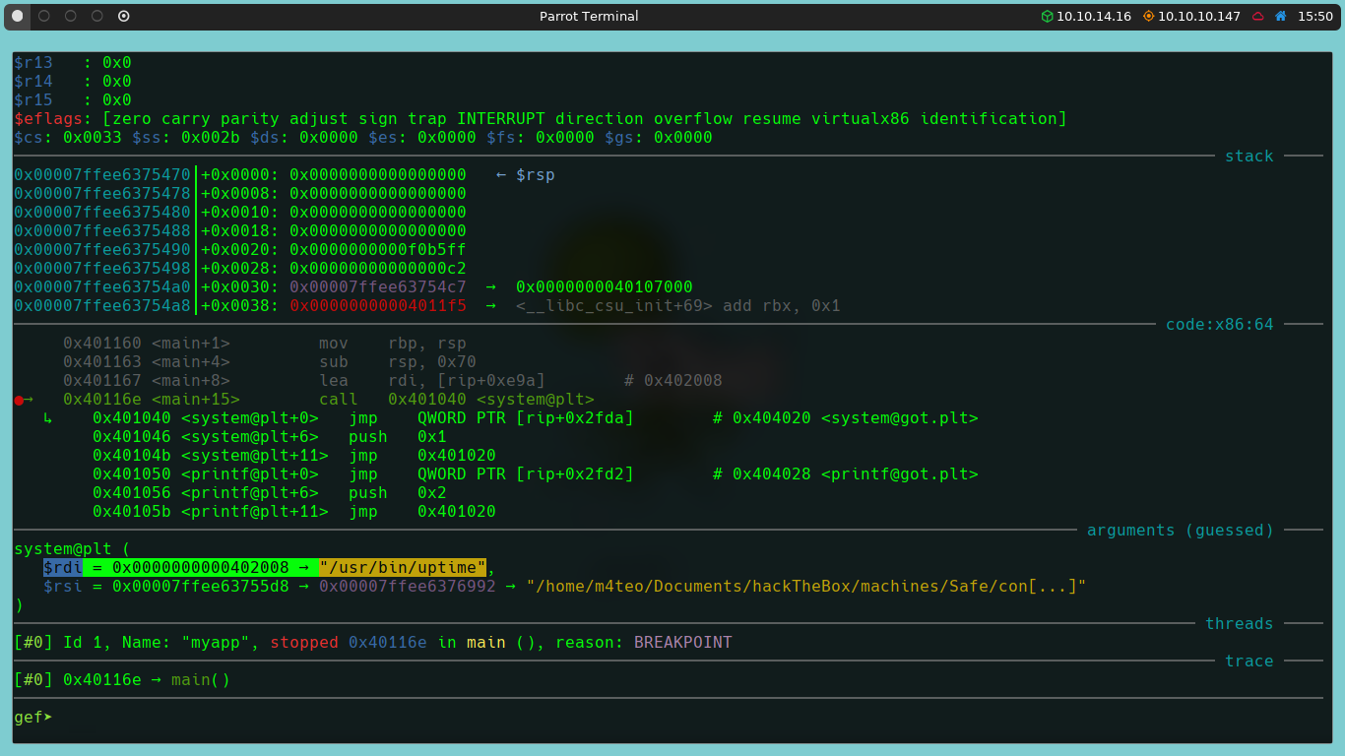The width and height of the screenshot is (1345, 756).
Task: Click the threads section header
Action: [x=1240, y=623]
